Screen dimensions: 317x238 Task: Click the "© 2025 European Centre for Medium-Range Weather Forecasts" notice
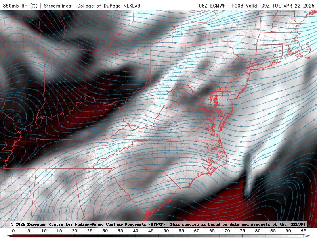click(88, 225)
